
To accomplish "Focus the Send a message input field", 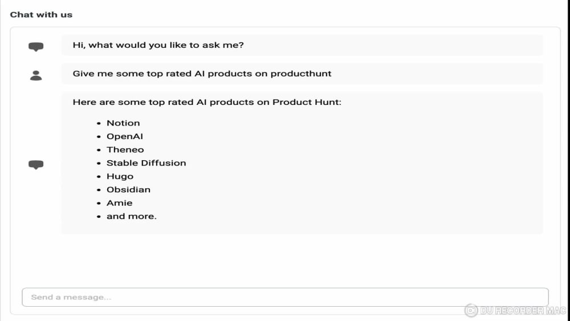I will [285, 297].
